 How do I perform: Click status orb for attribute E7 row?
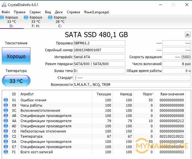click(x=6, y=147)
